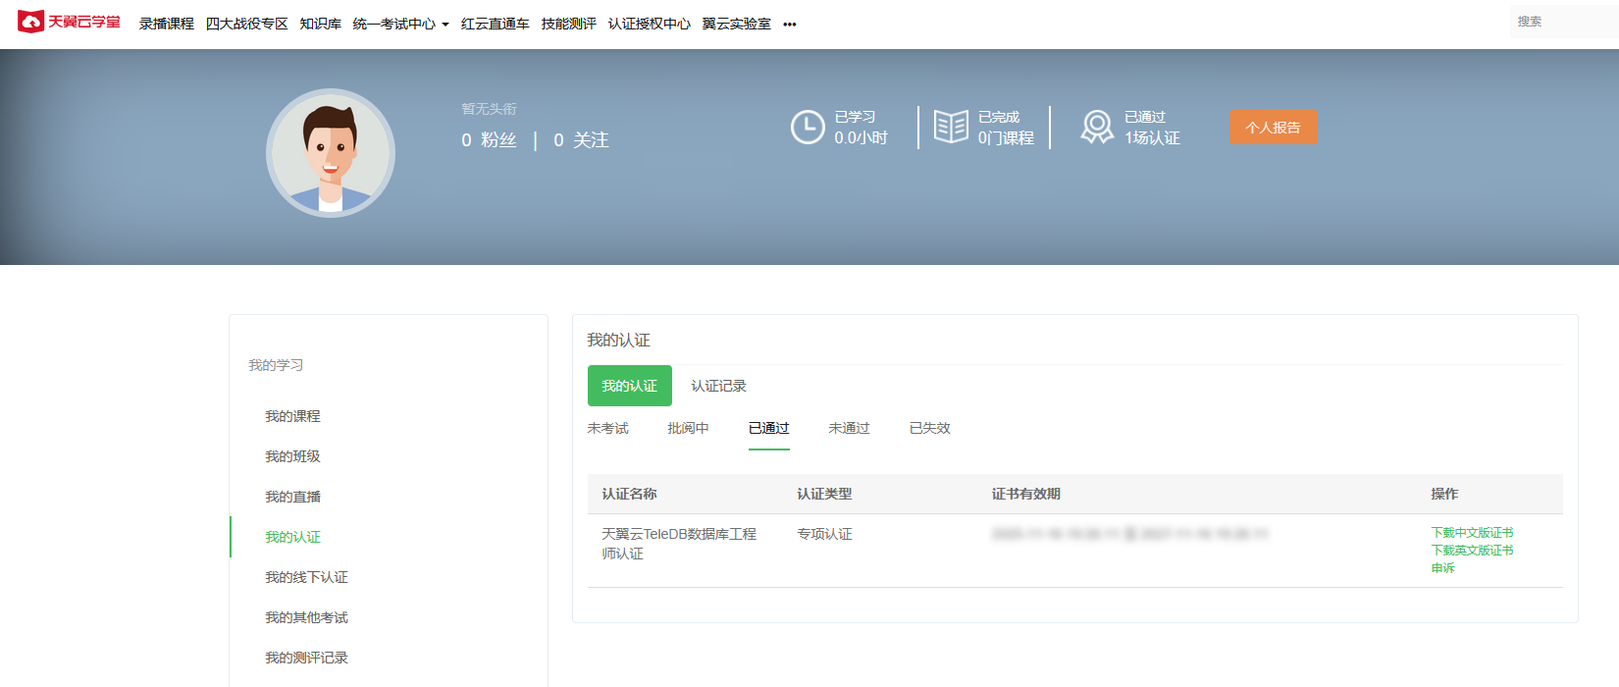The image size is (1619, 687).
Task: Click the 认证名称 column header
Action: click(629, 494)
